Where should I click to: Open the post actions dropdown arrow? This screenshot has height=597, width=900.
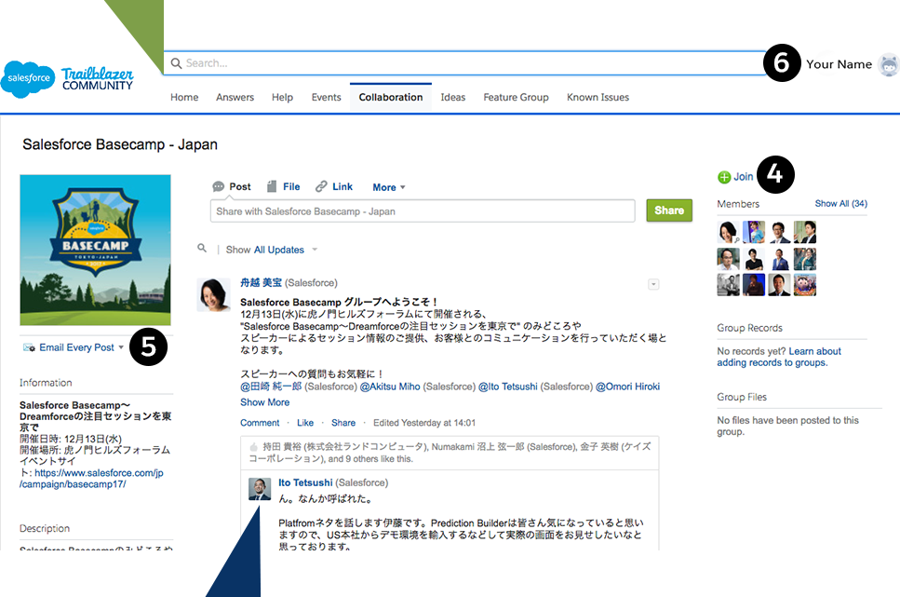(x=653, y=284)
